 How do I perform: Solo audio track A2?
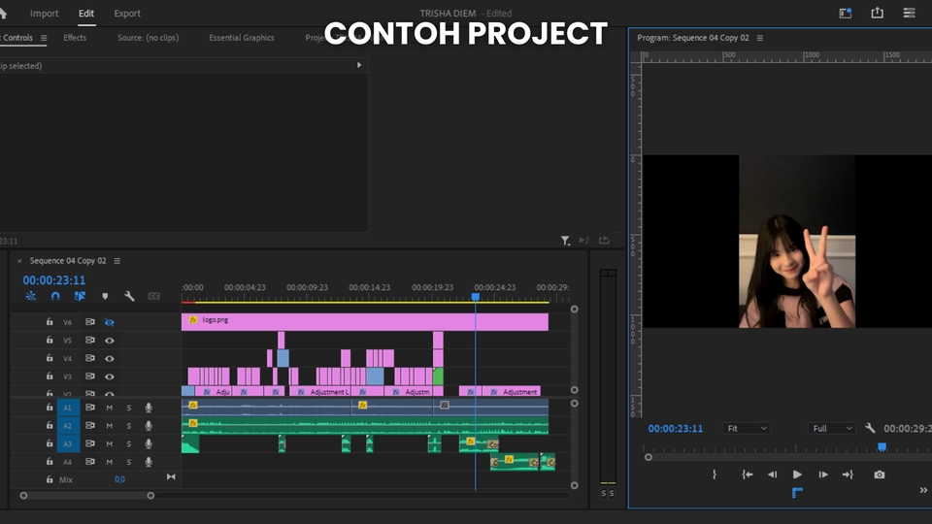pos(129,425)
